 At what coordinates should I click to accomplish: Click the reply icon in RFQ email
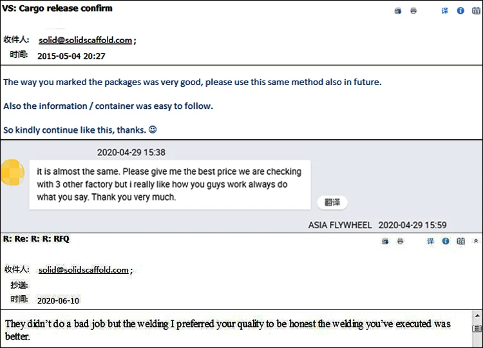pyautogui.click(x=385, y=241)
